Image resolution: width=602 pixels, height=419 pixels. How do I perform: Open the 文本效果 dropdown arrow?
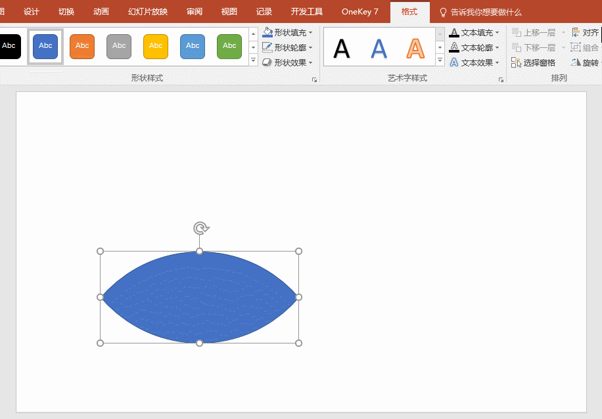[498, 62]
